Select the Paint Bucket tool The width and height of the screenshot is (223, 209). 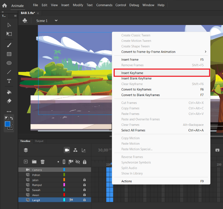tap(9, 92)
